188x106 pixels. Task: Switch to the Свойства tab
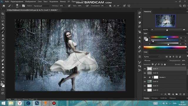click(163, 98)
